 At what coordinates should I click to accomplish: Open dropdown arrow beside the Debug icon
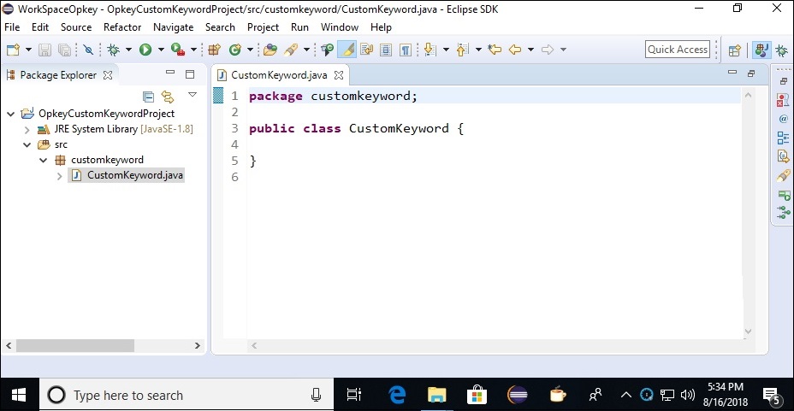[x=128, y=50]
